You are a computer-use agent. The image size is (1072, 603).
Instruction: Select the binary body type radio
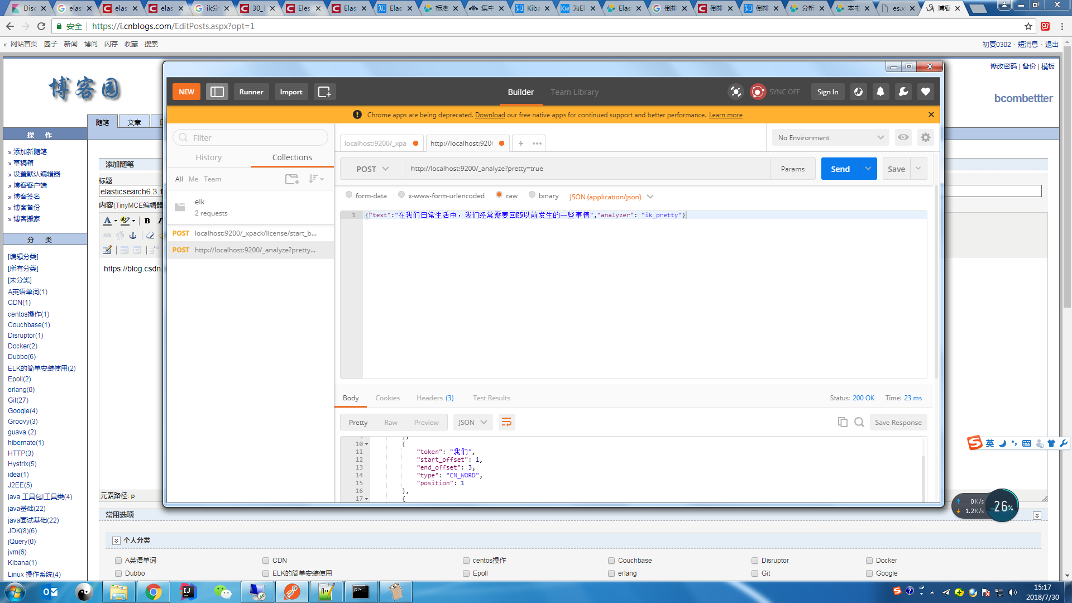pos(532,195)
